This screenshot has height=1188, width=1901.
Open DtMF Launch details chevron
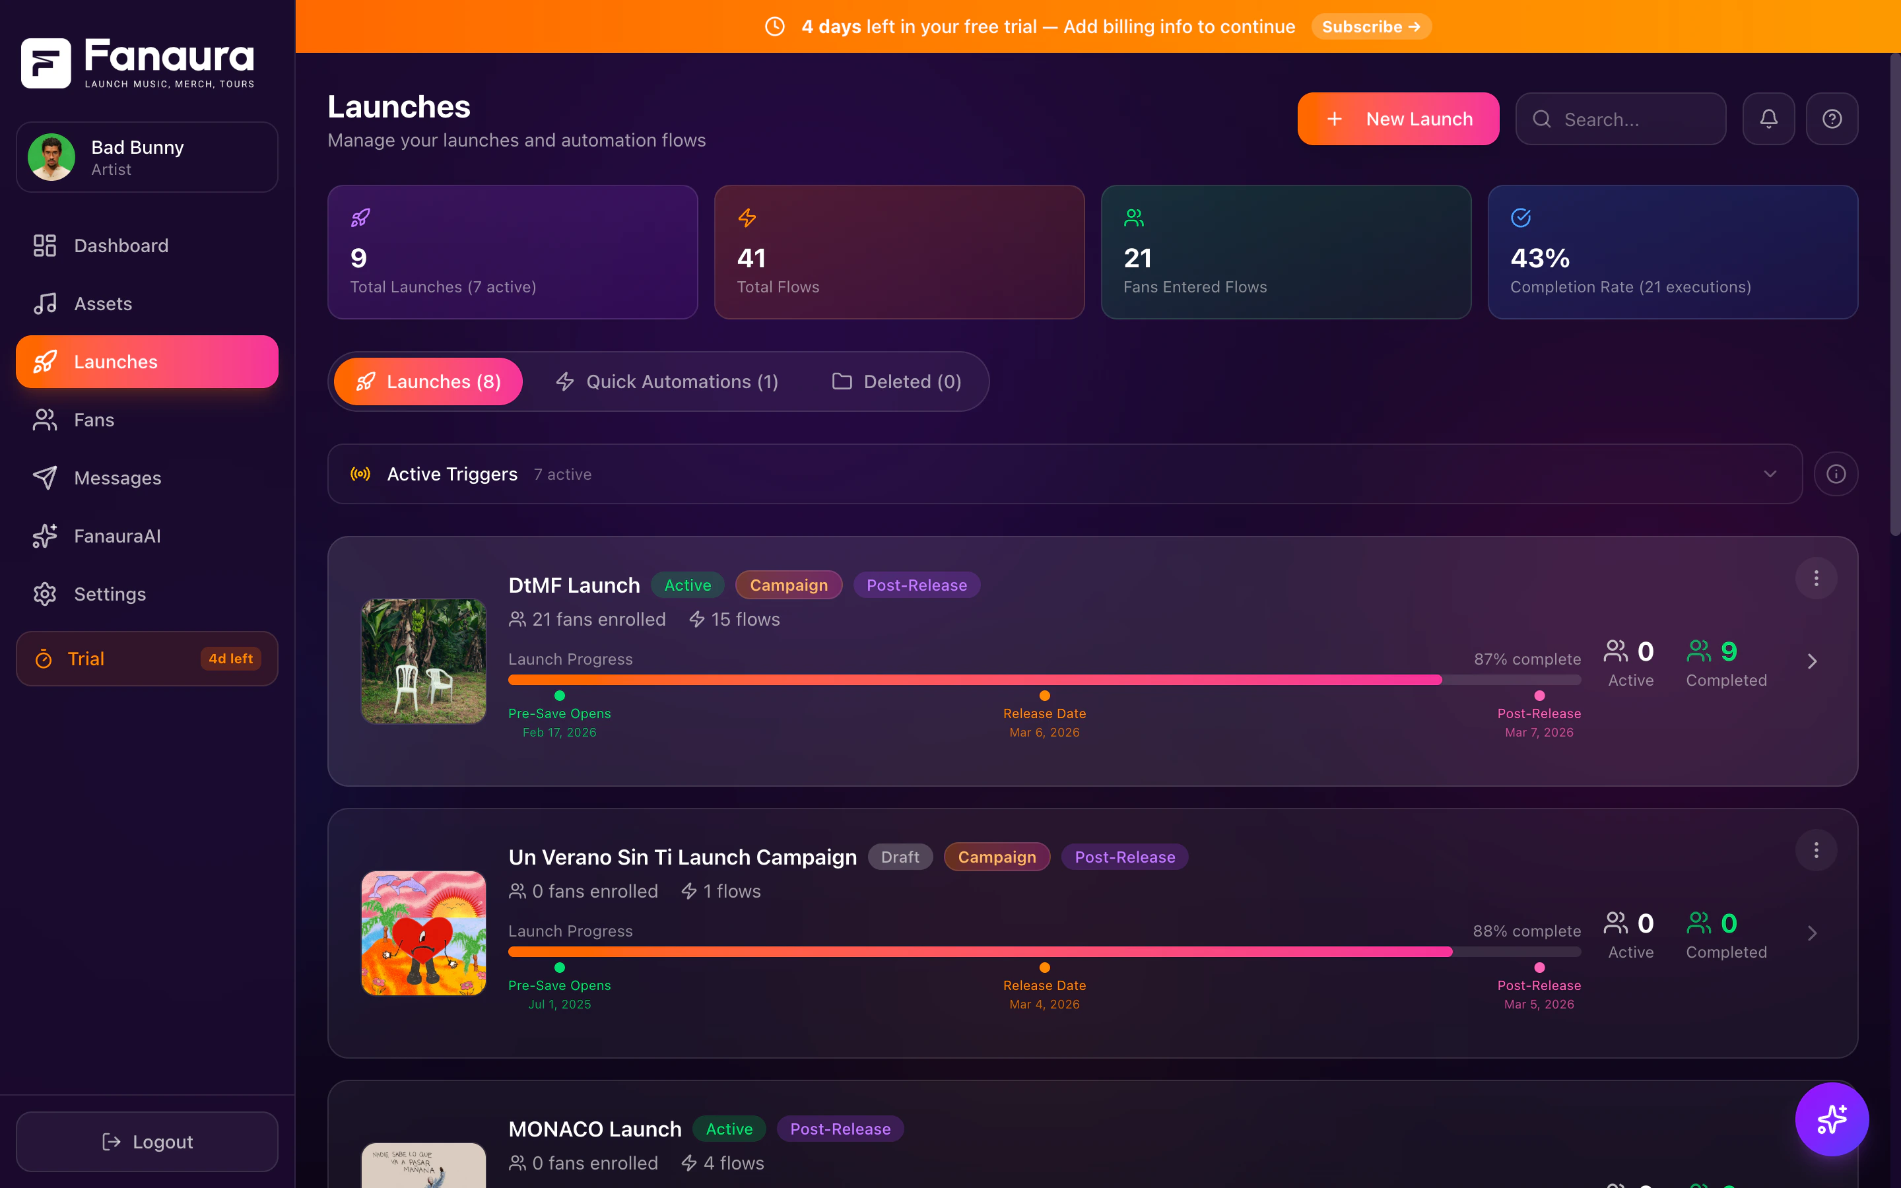pyautogui.click(x=1813, y=661)
